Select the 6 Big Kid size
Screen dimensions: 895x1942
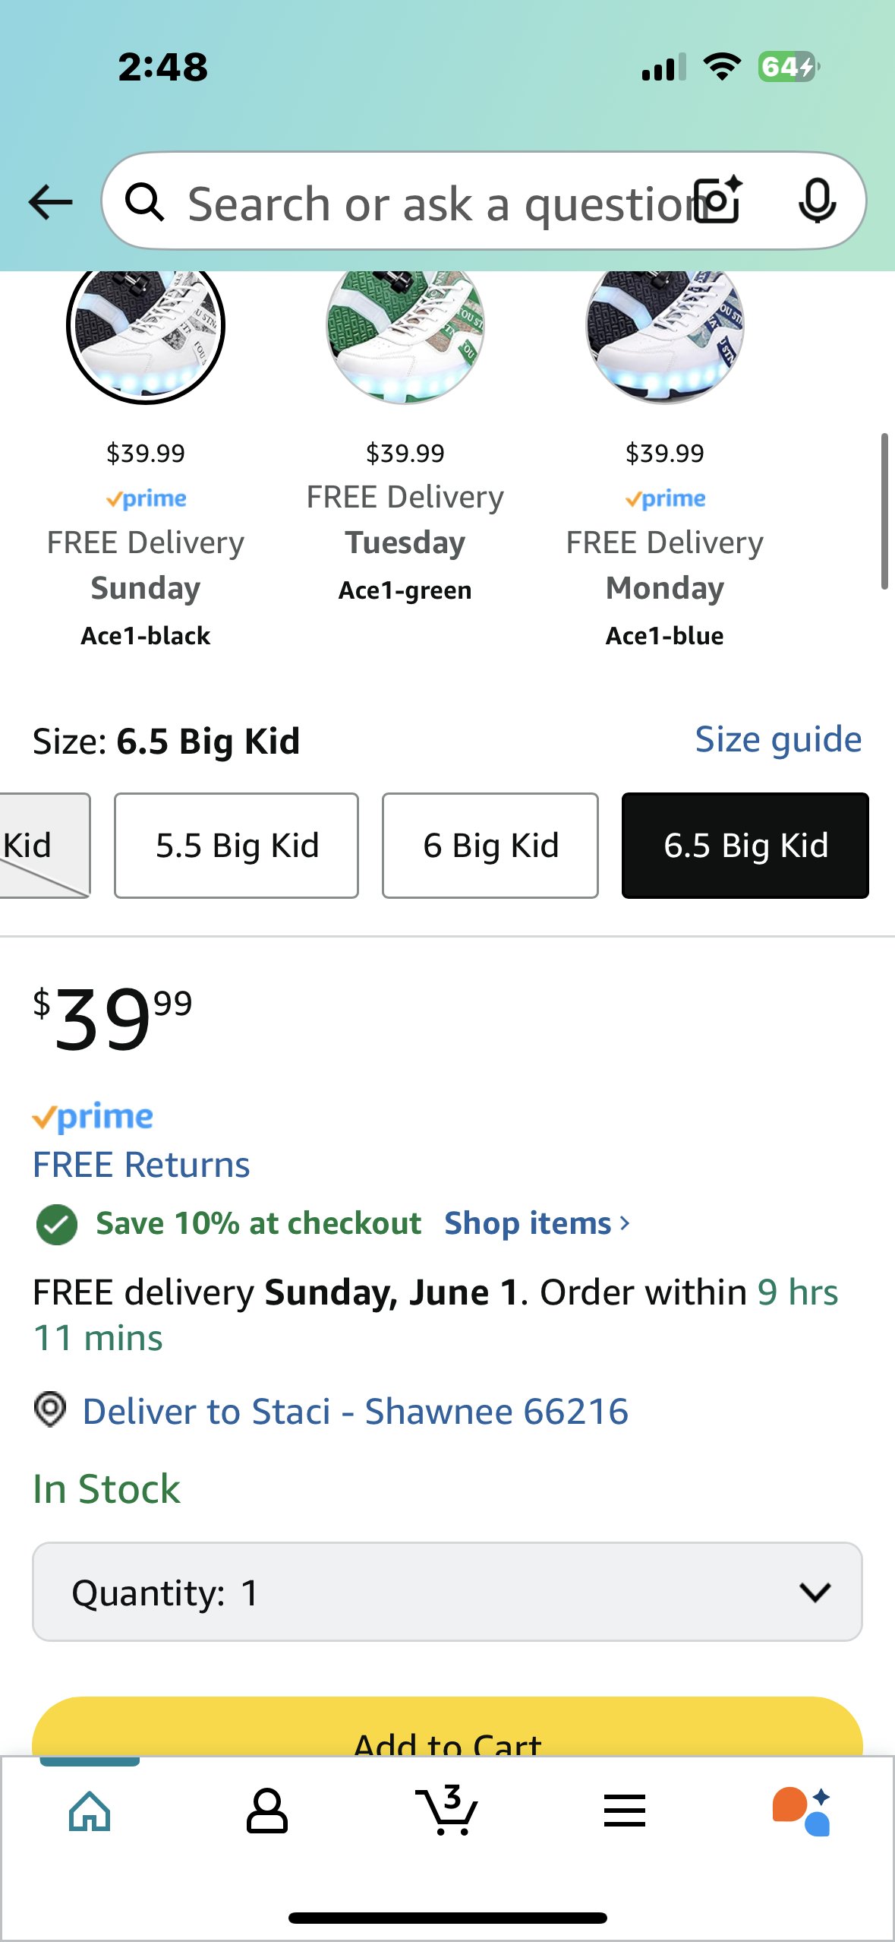(490, 846)
